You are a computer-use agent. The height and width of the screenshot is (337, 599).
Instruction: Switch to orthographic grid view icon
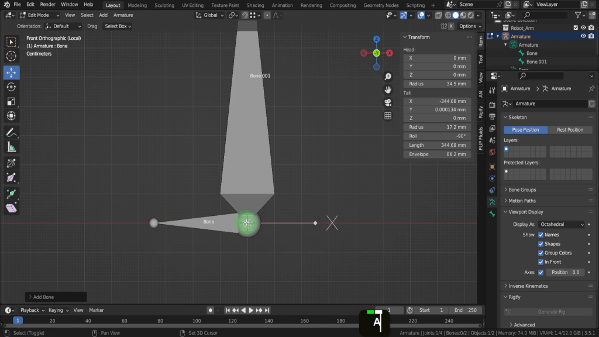coord(388,116)
